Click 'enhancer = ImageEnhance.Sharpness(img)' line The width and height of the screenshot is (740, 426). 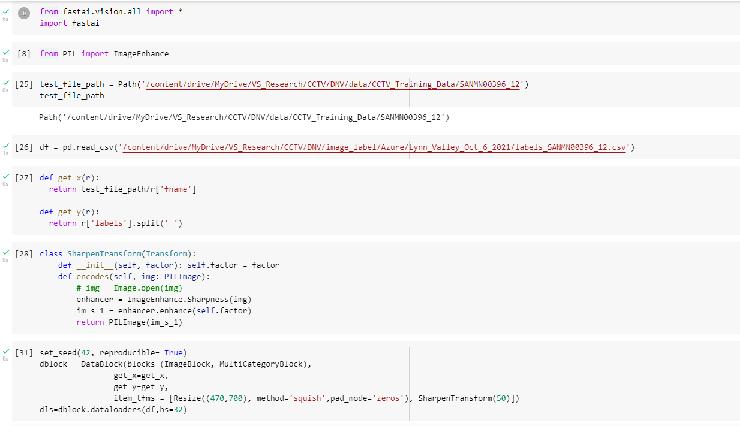pos(164,300)
